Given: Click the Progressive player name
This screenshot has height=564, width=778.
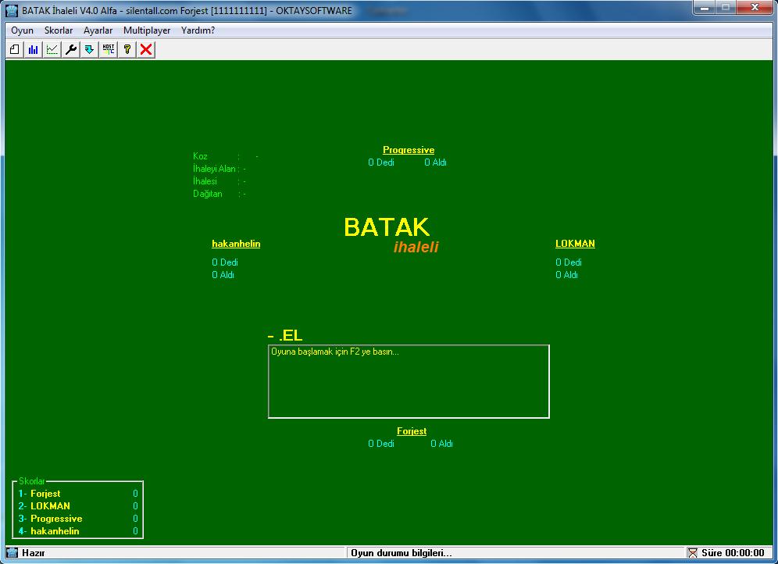Looking at the screenshot, I should (409, 150).
